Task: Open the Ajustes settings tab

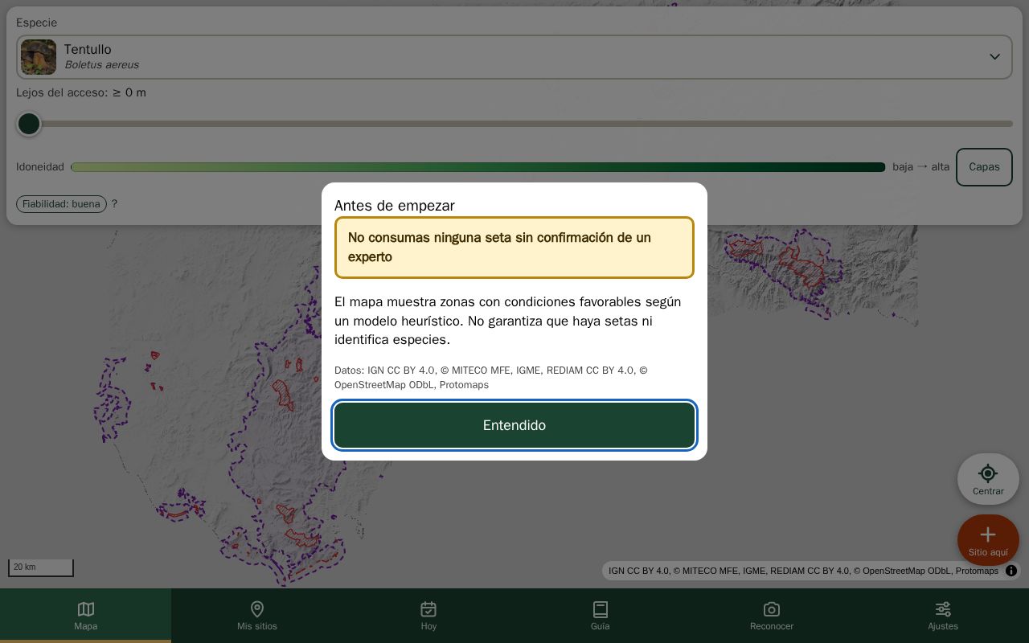Action: [943, 616]
